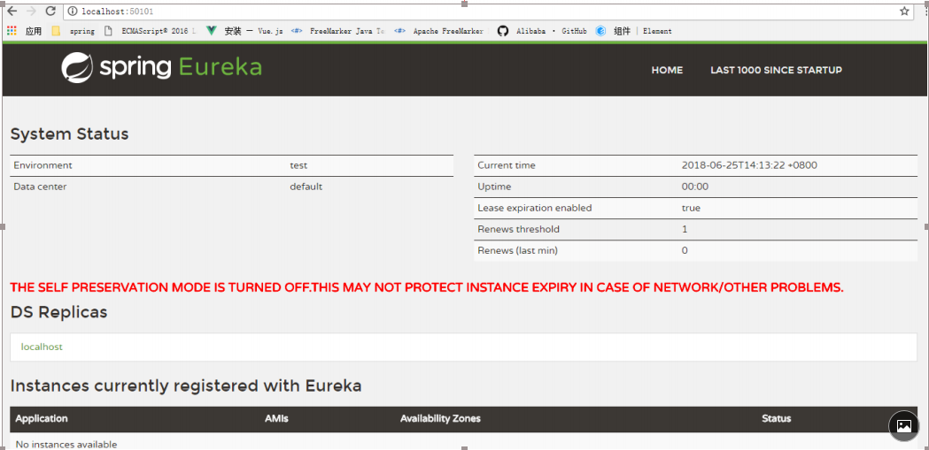Image resolution: width=929 pixels, height=450 pixels.
Task: Click the AMIs column header
Action: pyautogui.click(x=276, y=418)
